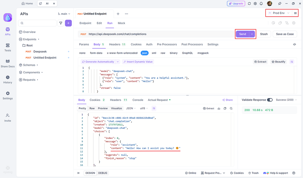The height and width of the screenshot is (178, 303).
Task: Open the APIs section in sidebar
Action: 8,32
